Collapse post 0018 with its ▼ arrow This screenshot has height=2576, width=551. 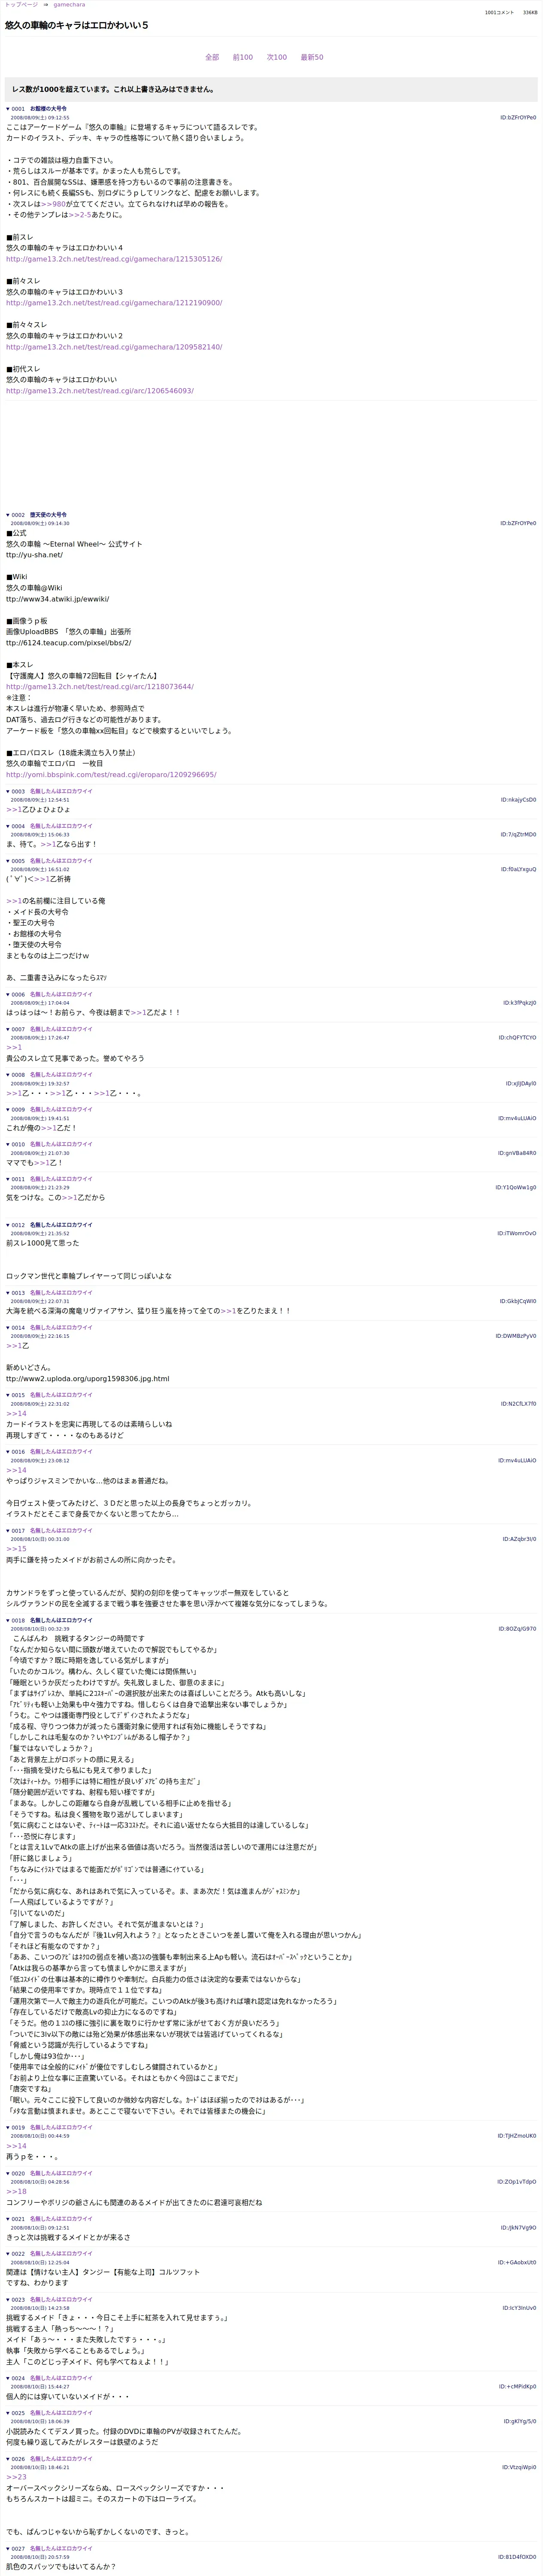[8, 1620]
